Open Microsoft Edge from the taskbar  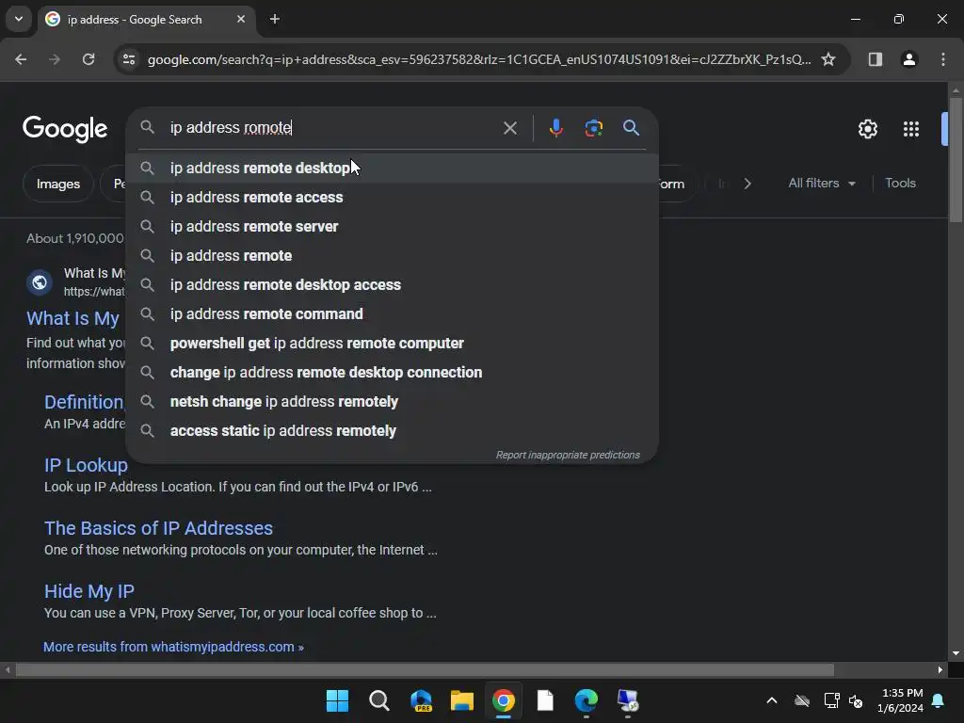(586, 700)
